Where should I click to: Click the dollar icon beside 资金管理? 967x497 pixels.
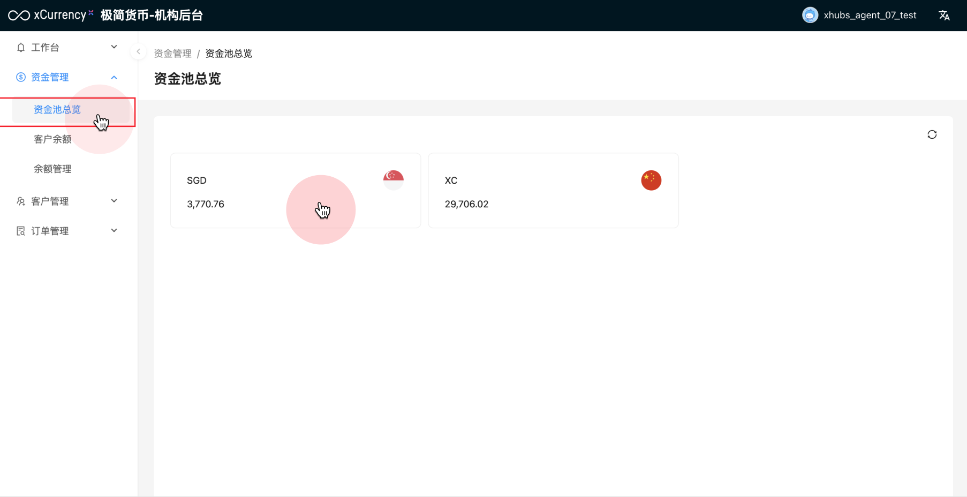[21, 77]
